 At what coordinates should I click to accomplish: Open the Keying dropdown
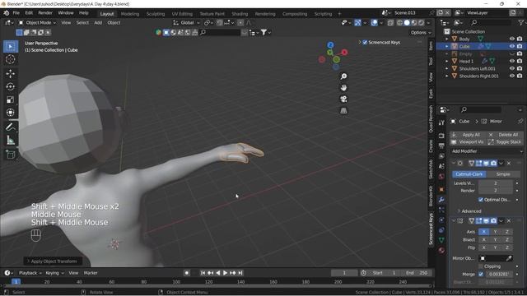click(54, 273)
